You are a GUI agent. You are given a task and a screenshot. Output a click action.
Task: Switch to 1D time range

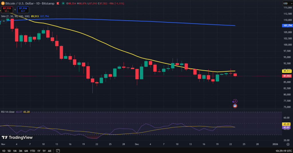[x=4, y=151]
